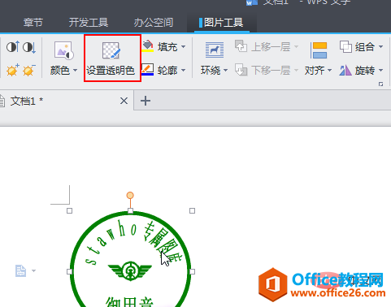Viewport: 391px width, 307px height.
Task: Click 设置透明色 button
Action: pyautogui.click(x=112, y=58)
